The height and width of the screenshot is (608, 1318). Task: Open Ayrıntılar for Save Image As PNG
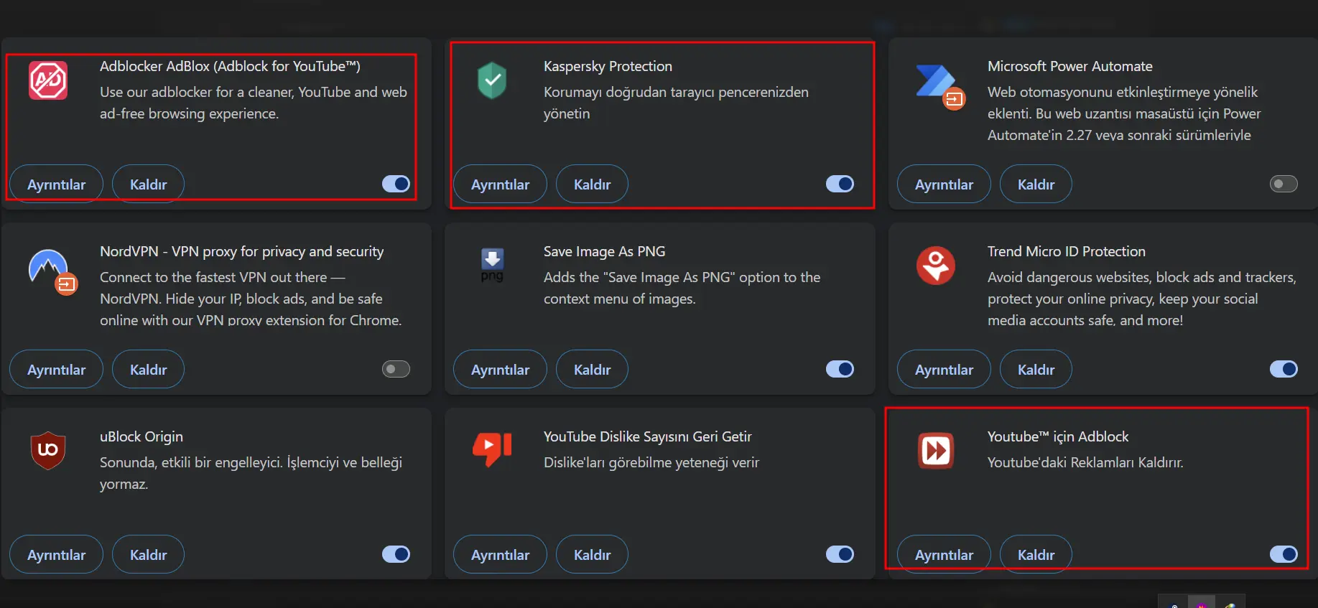[500, 370]
